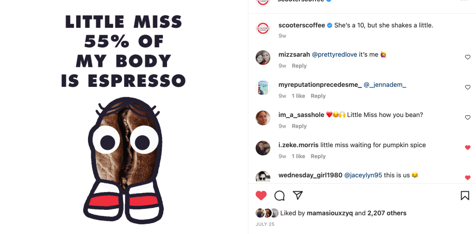
Task: Like myreputationprecedesme_ comment heart
Action: pyautogui.click(x=468, y=87)
